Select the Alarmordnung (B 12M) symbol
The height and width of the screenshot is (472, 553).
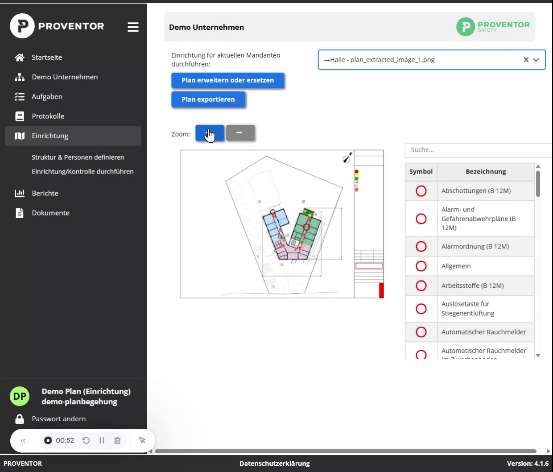pos(421,246)
